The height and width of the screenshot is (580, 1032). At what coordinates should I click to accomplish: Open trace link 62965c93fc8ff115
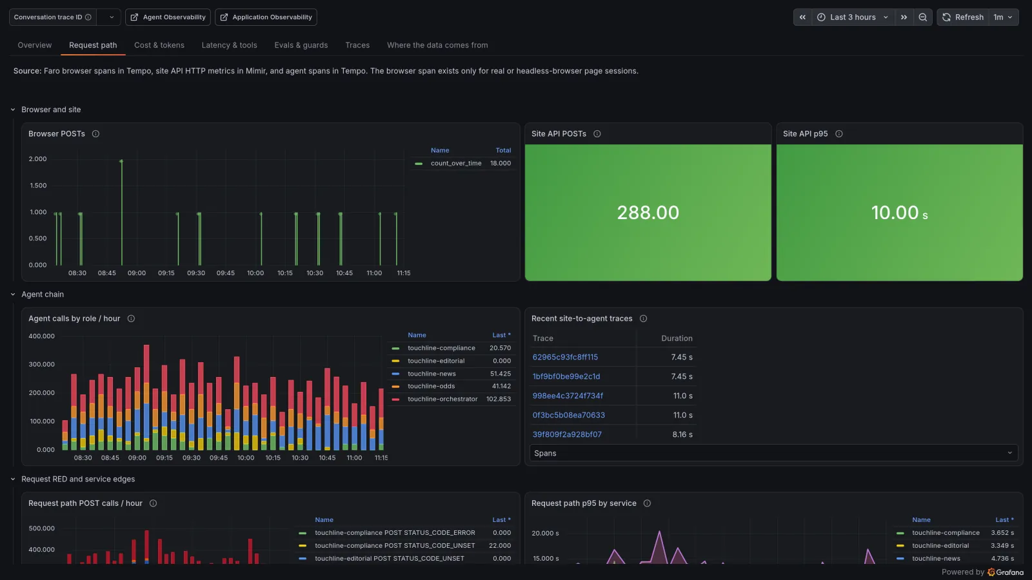(x=565, y=357)
